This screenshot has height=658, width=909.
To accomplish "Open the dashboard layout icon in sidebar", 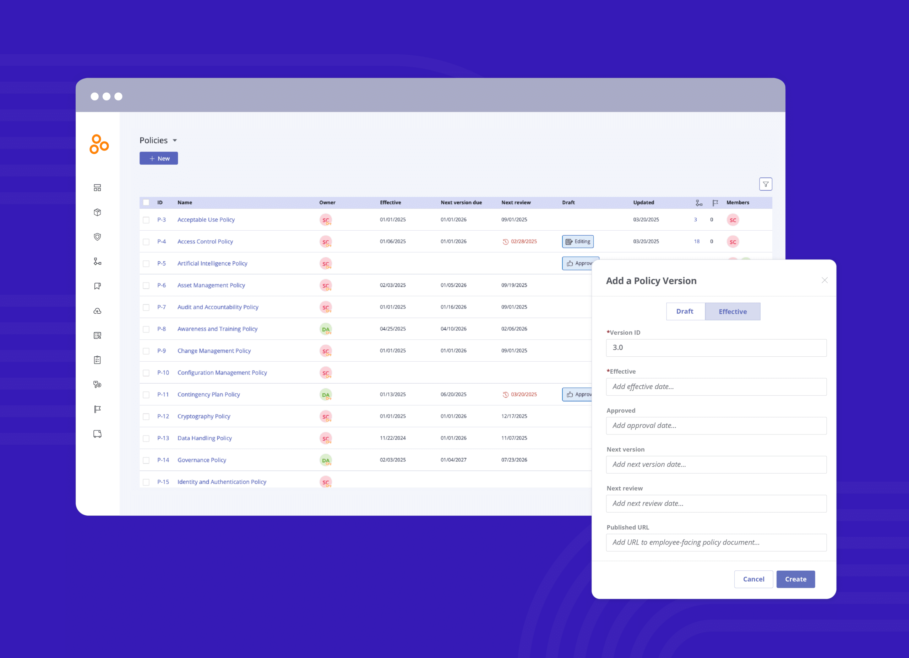I will pos(97,188).
